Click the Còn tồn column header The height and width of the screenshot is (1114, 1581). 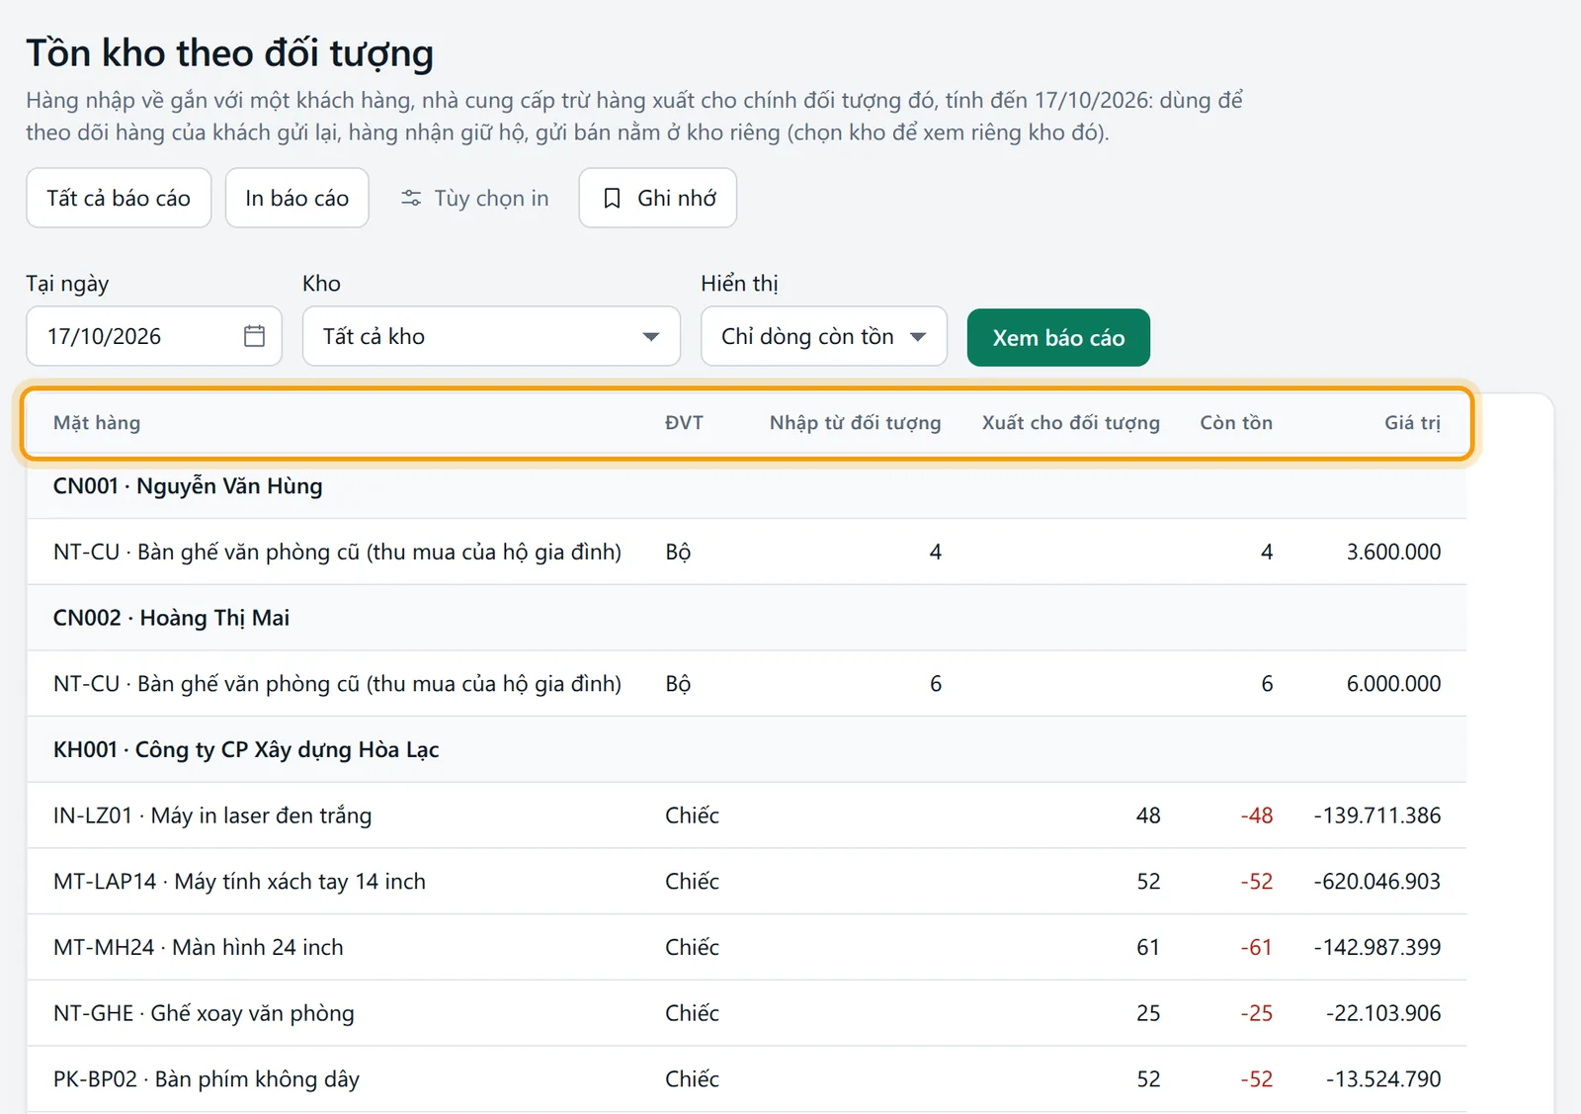click(x=1236, y=423)
